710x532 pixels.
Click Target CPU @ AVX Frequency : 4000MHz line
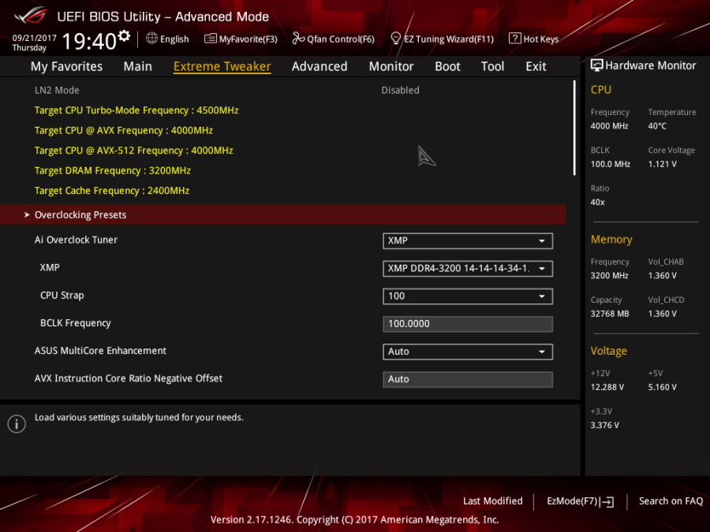(124, 130)
